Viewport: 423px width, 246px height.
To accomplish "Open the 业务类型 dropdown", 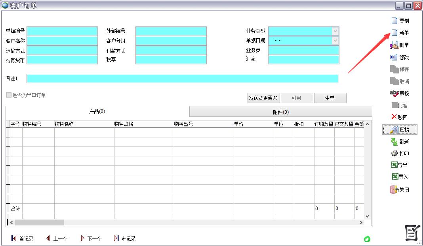I will point(335,30).
